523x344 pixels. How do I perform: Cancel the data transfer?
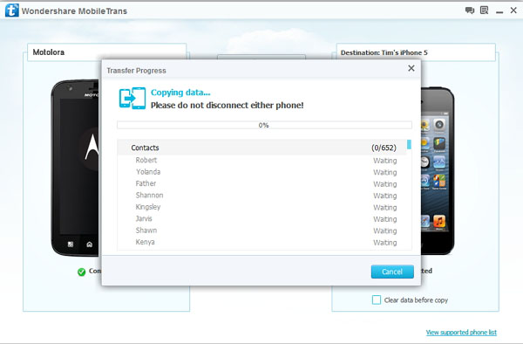392,272
